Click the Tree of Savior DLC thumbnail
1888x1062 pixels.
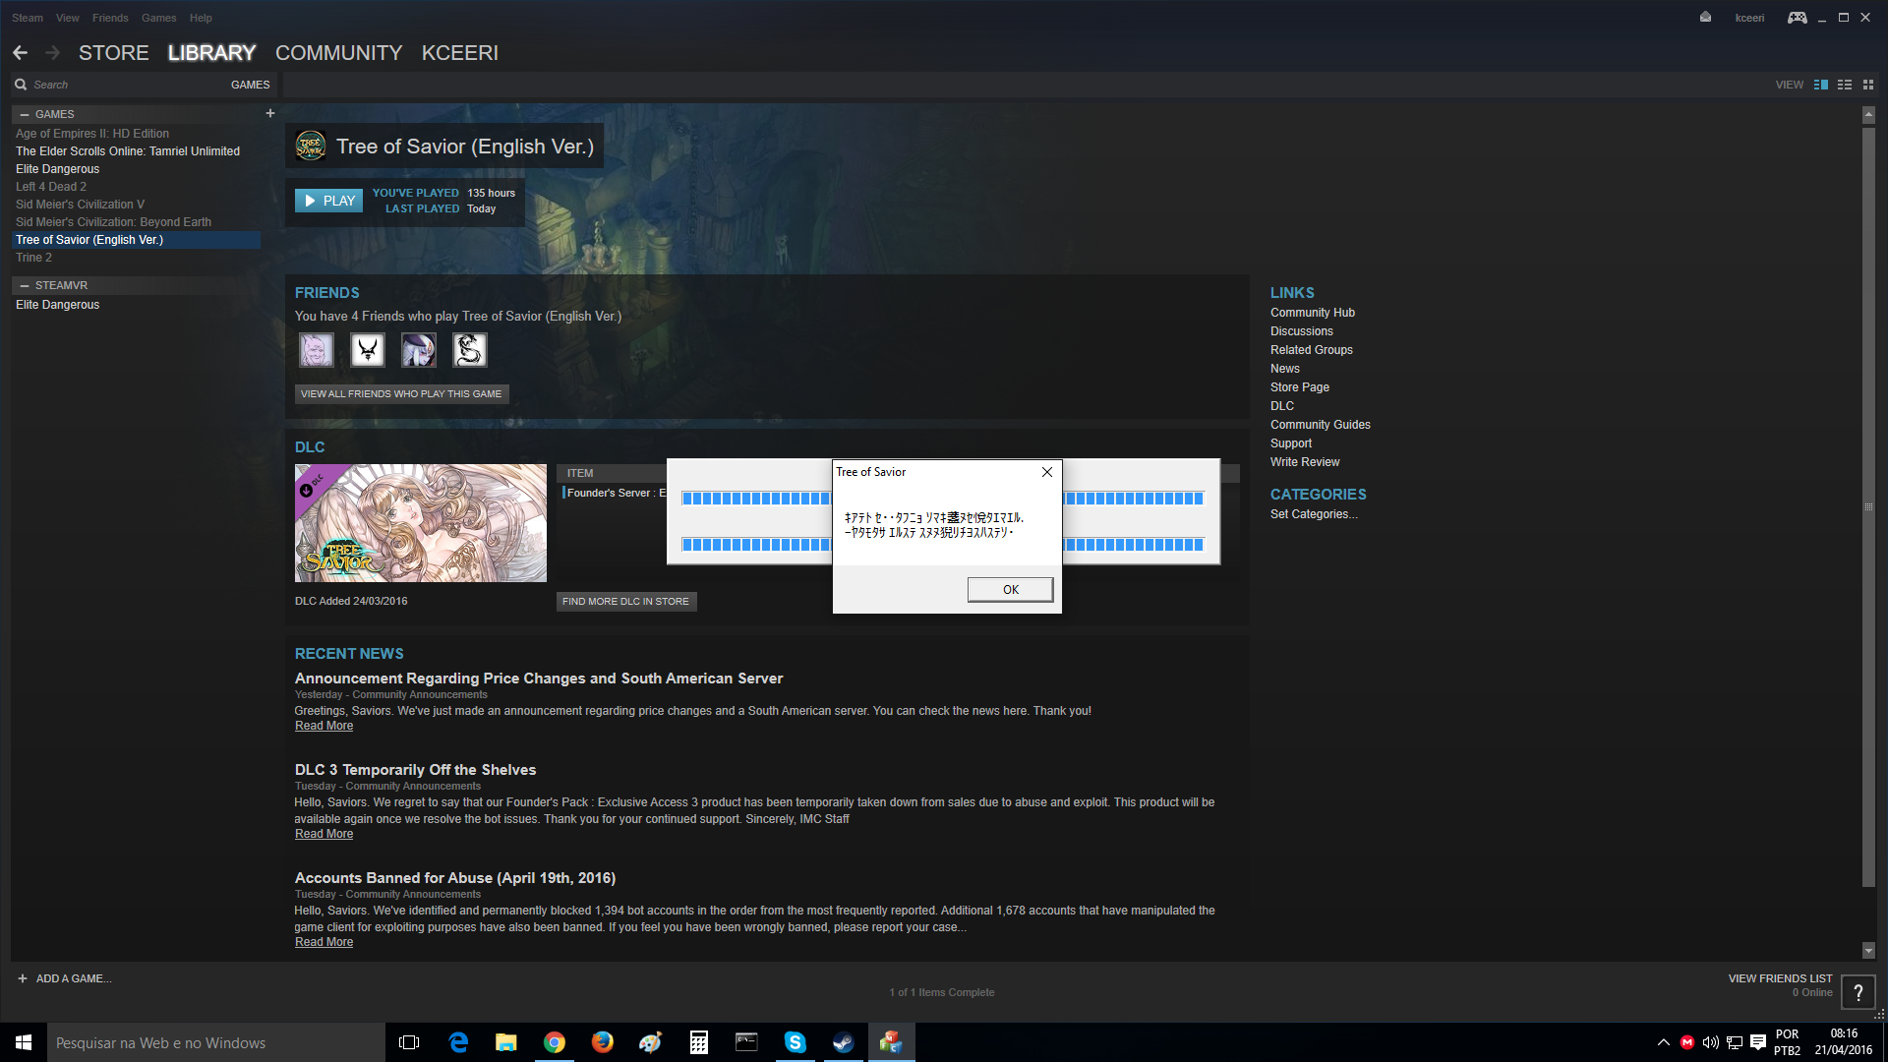421,523
